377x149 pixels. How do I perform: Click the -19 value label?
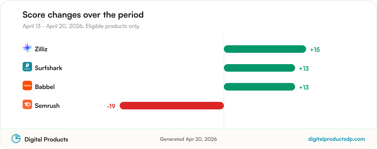pyautogui.click(x=111, y=106)
